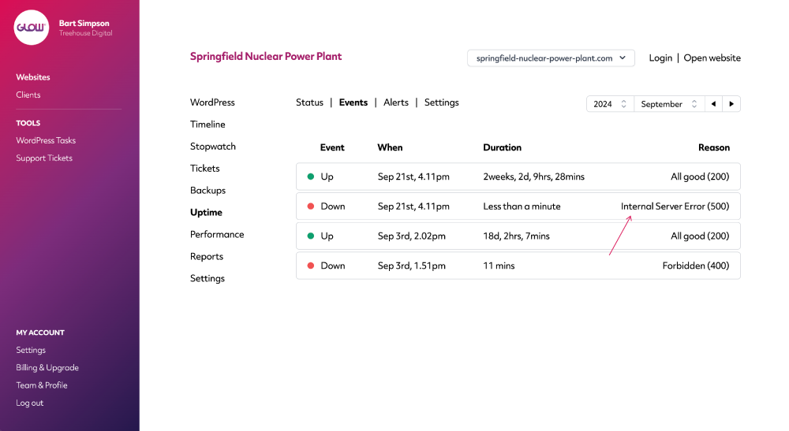Viewport: 789px width, 431px height.
Task: Open site Settings below Reports
Action: 208,278
